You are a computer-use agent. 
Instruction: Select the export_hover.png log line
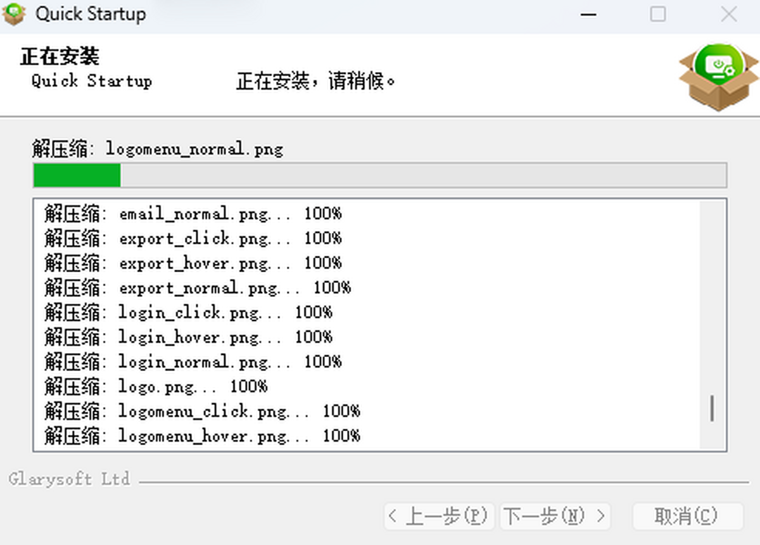193,263
